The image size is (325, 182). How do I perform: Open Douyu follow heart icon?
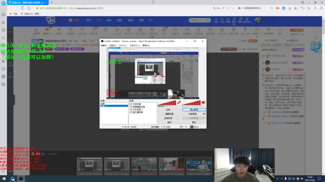[x=222, y=20]
